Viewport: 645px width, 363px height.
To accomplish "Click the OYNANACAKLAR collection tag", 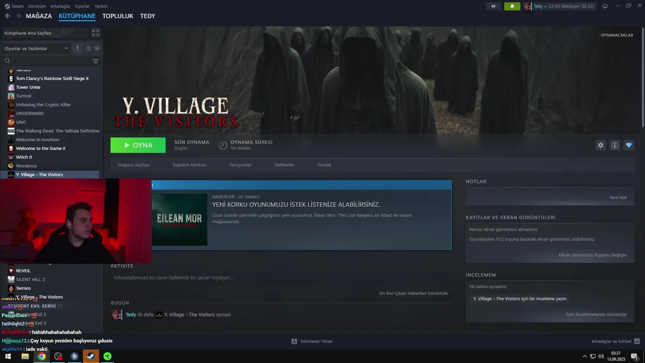I will click(617, 35).
